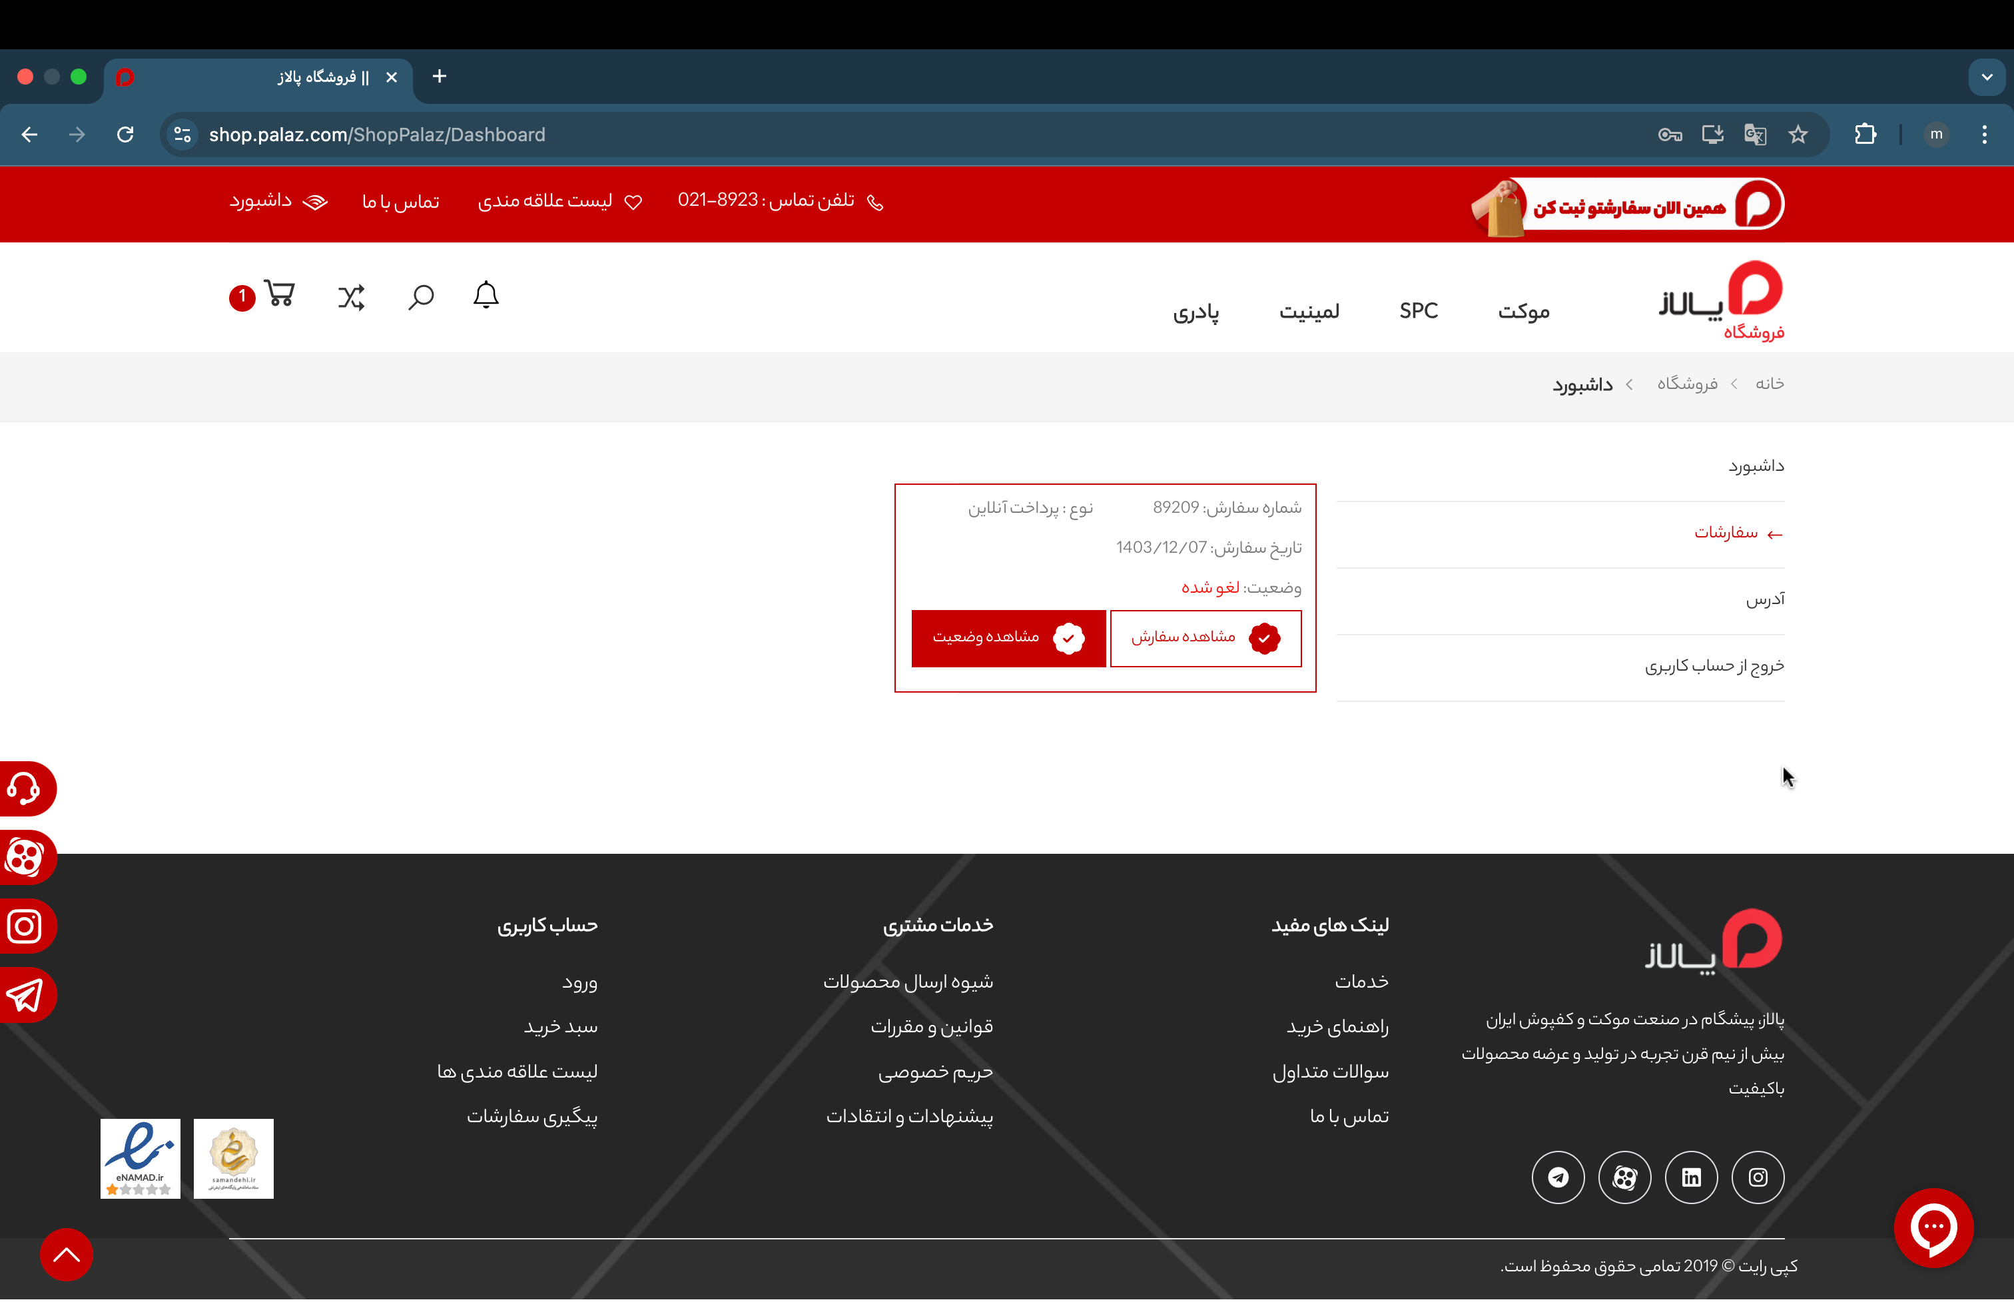Viewport: 2014px width, 1308px height.
Task: Click the footer Palaz logo
Action: (1714, 942)
